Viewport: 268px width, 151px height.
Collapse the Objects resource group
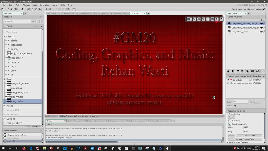coord(4,36)
